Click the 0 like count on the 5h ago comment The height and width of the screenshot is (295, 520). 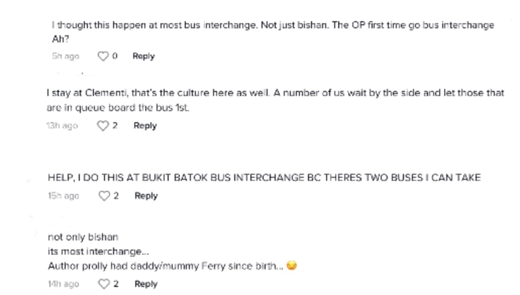(x=115, y=56)
